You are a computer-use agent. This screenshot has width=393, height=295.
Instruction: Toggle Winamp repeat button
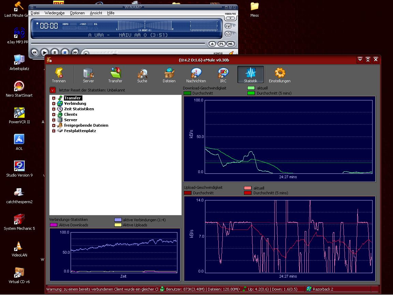coord(228,26)
